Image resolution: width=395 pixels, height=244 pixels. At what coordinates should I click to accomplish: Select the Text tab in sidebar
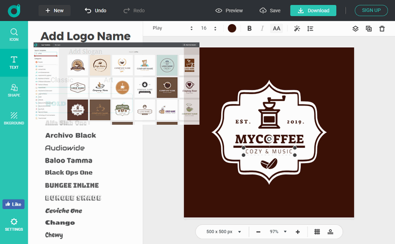[14, 63]
